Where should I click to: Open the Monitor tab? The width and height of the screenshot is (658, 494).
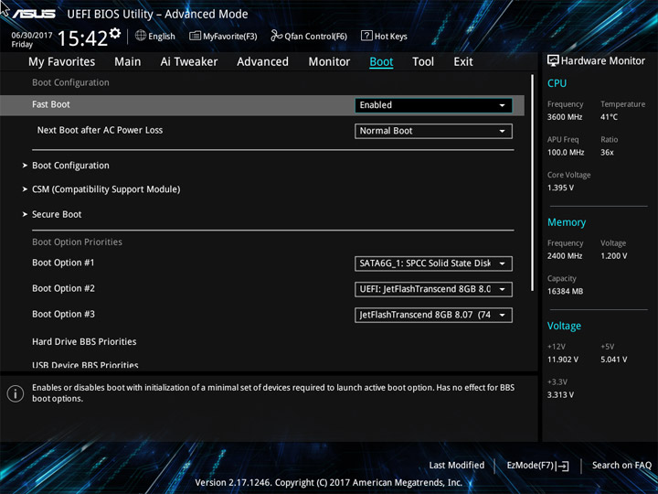(x=329, y=62)
